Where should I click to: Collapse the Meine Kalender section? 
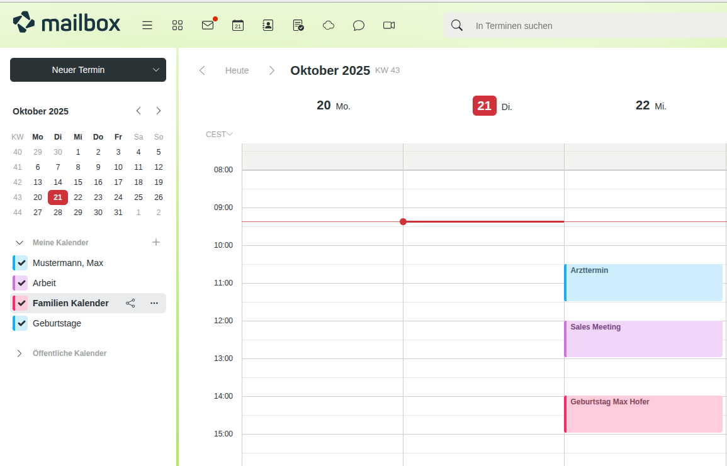pos(20,243)
